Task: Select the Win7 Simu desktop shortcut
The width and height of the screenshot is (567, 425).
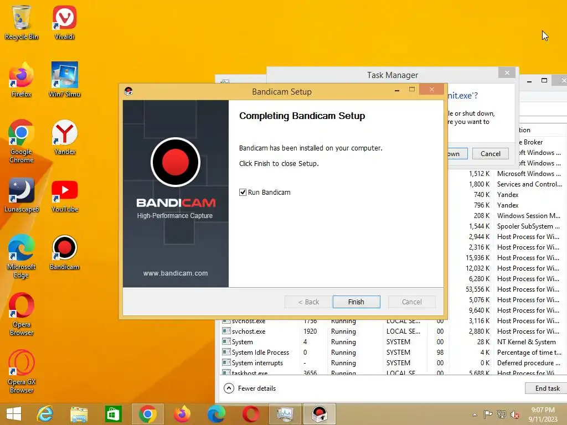Action: tap(64, 80)
